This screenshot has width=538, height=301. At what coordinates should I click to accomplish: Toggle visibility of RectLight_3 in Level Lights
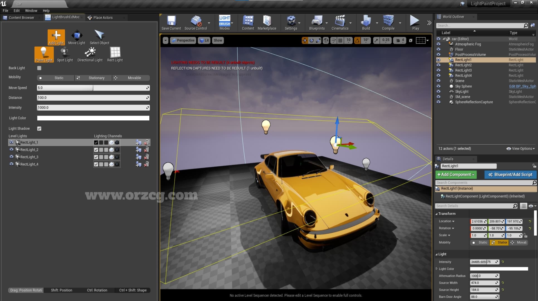click(11, 157)
